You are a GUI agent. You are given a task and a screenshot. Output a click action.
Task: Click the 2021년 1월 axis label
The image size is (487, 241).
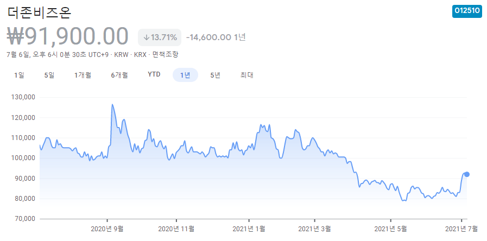pos(249,229)
